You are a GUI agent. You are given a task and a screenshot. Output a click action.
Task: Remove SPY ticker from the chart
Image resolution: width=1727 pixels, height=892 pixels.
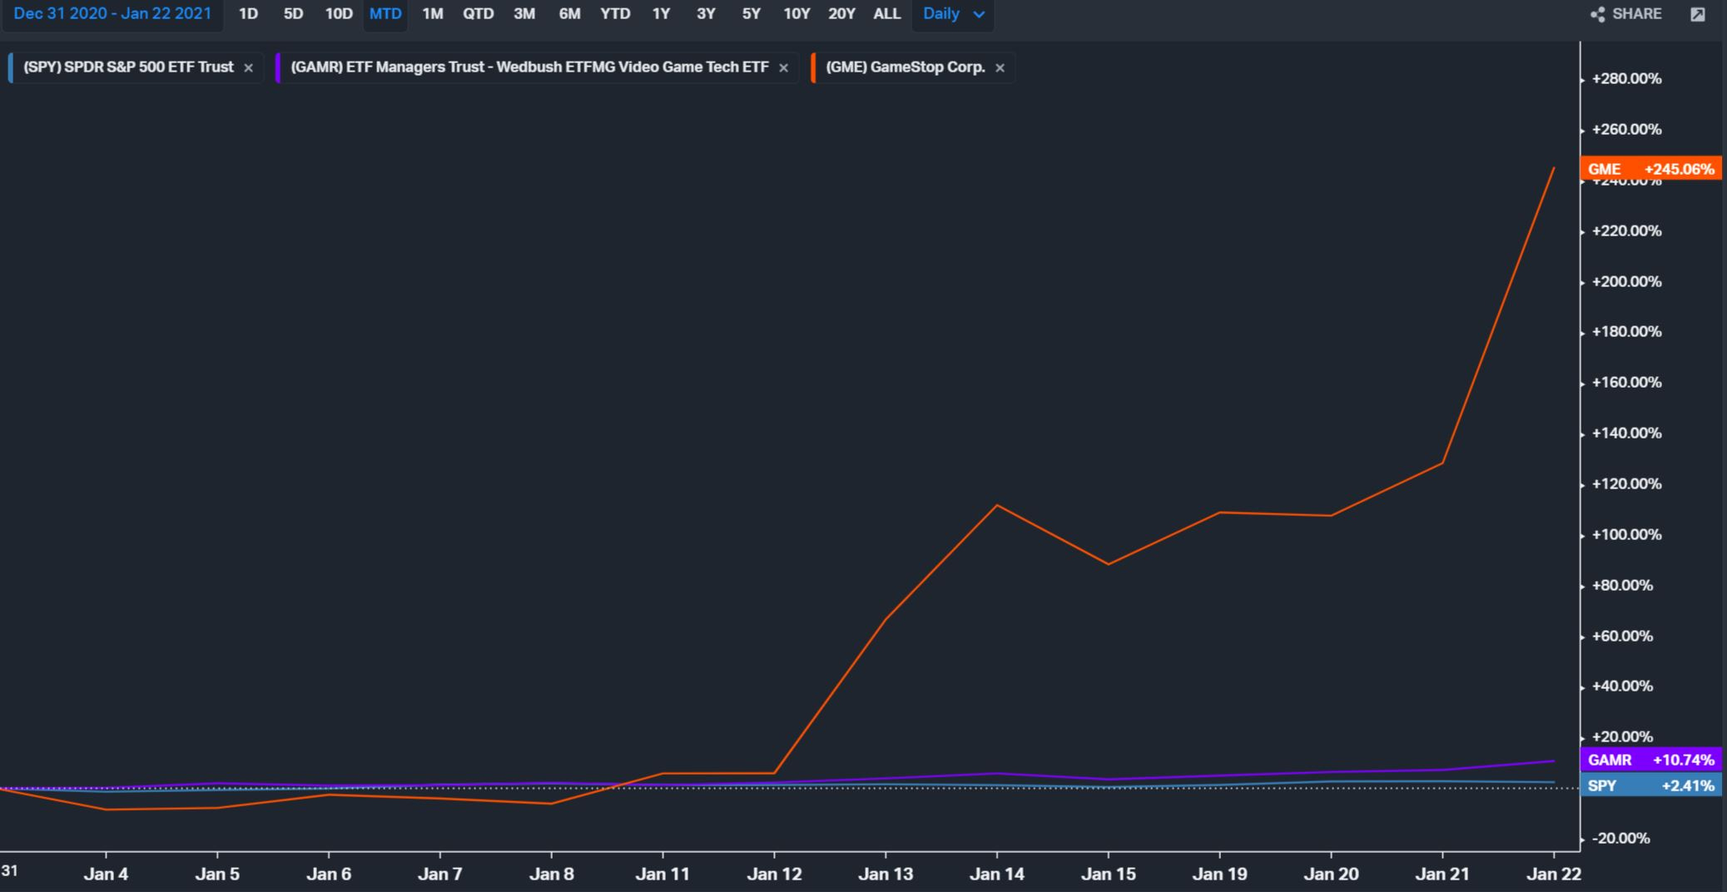click(248, 68)
